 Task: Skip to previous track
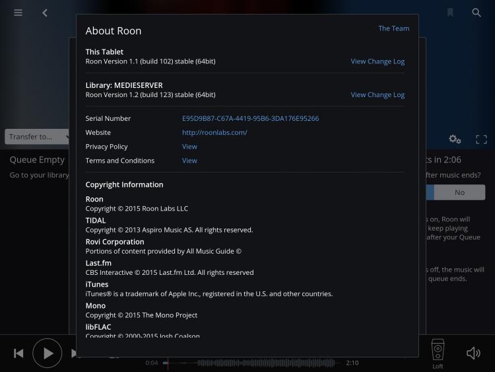click(18, 353)
